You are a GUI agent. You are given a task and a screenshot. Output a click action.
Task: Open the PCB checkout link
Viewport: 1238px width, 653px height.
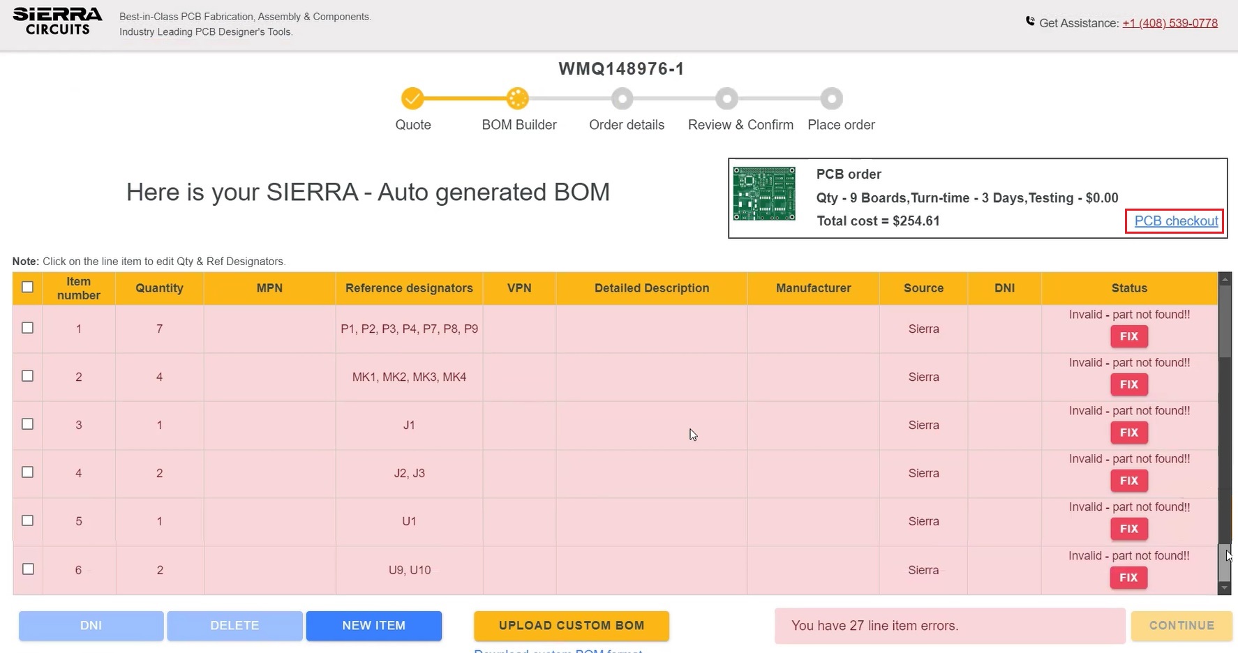pyautogui.click(x=1176, y=221)
